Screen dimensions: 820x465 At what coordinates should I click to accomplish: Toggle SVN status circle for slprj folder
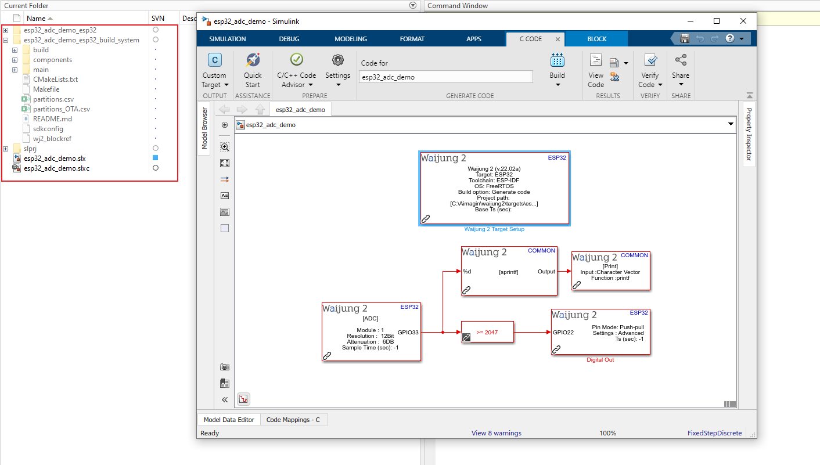click(155, 148)
